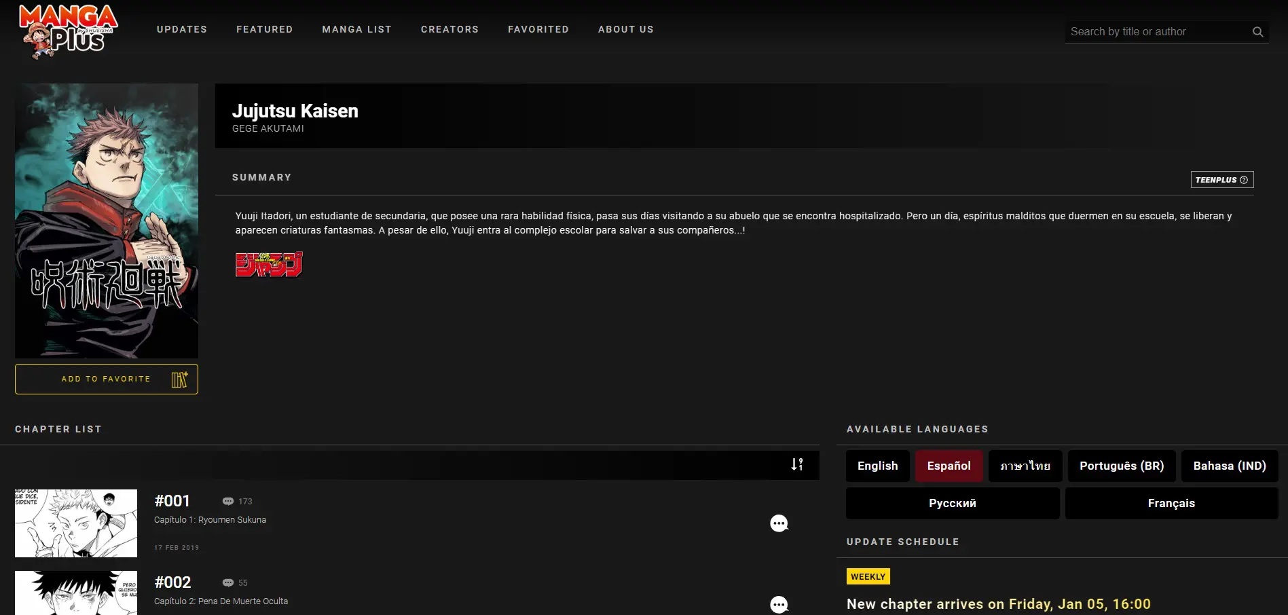Click Capítulo 2: Pena De Muerte Oculta
Screen dimensions: 1288x615
pos(221,601)
